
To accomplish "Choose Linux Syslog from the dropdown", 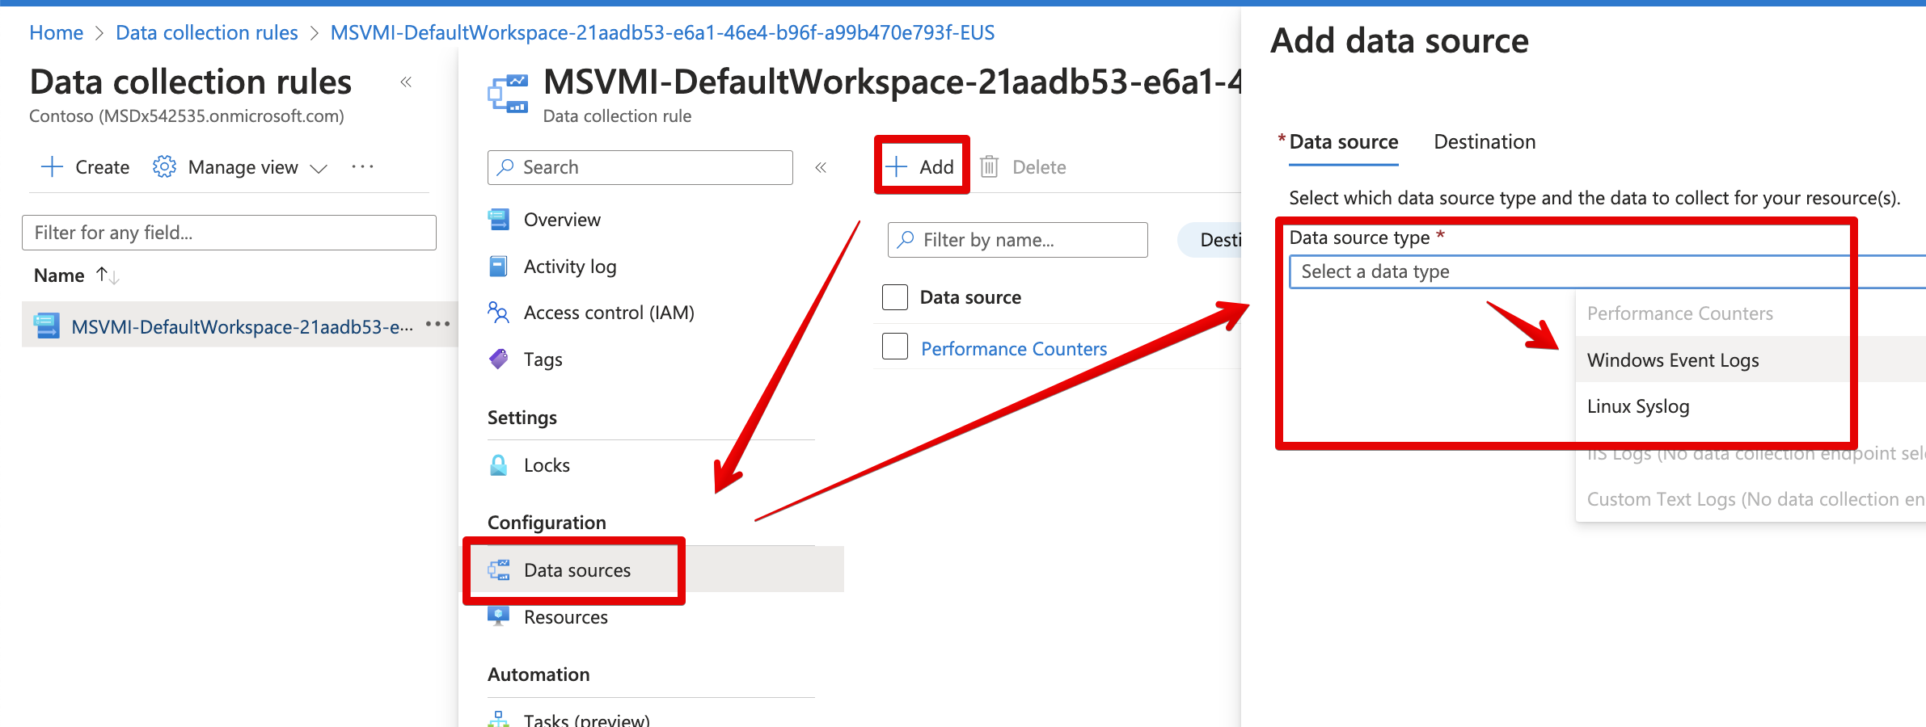I will (x=1751, y=406).
